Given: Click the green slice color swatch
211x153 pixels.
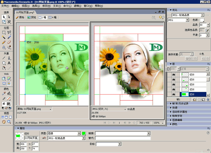Looking at the screenshot, I should [84, 133].
